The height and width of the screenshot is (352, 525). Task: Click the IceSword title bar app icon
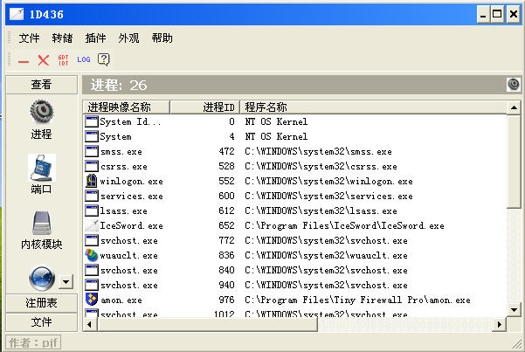(x=17, y=14)
